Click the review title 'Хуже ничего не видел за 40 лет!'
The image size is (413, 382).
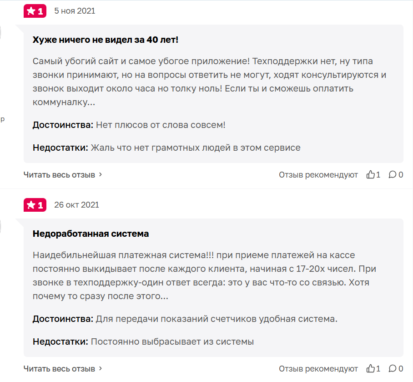click(x=106, y=40)
